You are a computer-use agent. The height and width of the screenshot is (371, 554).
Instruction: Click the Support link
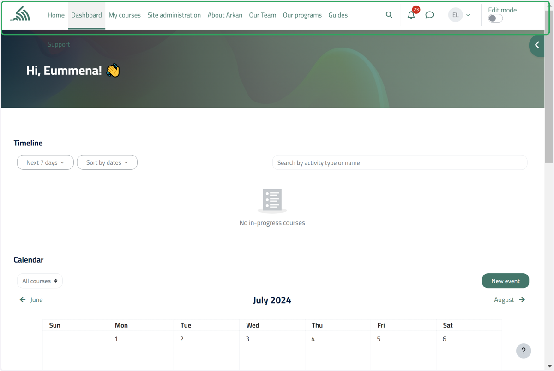59,44
